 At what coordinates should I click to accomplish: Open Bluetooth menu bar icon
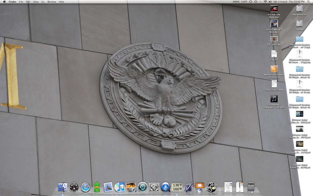pyautogui.click(x=261, y=1)
